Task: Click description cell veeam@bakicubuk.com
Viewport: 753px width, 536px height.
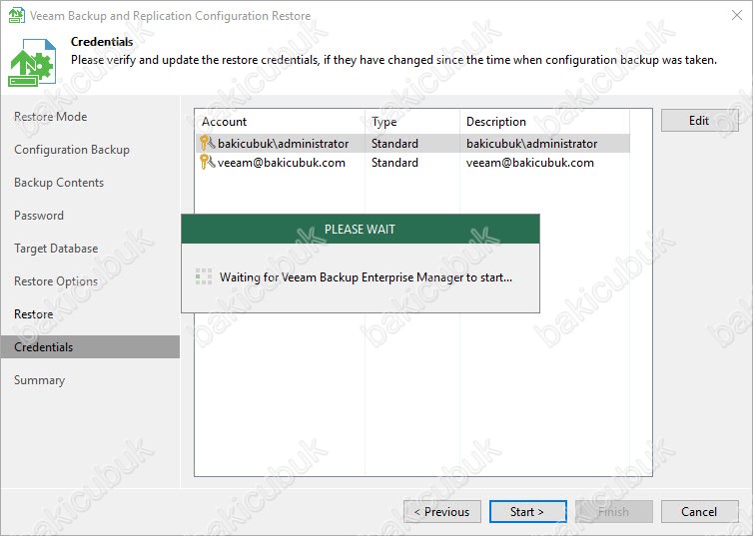Action: [529, 162]
